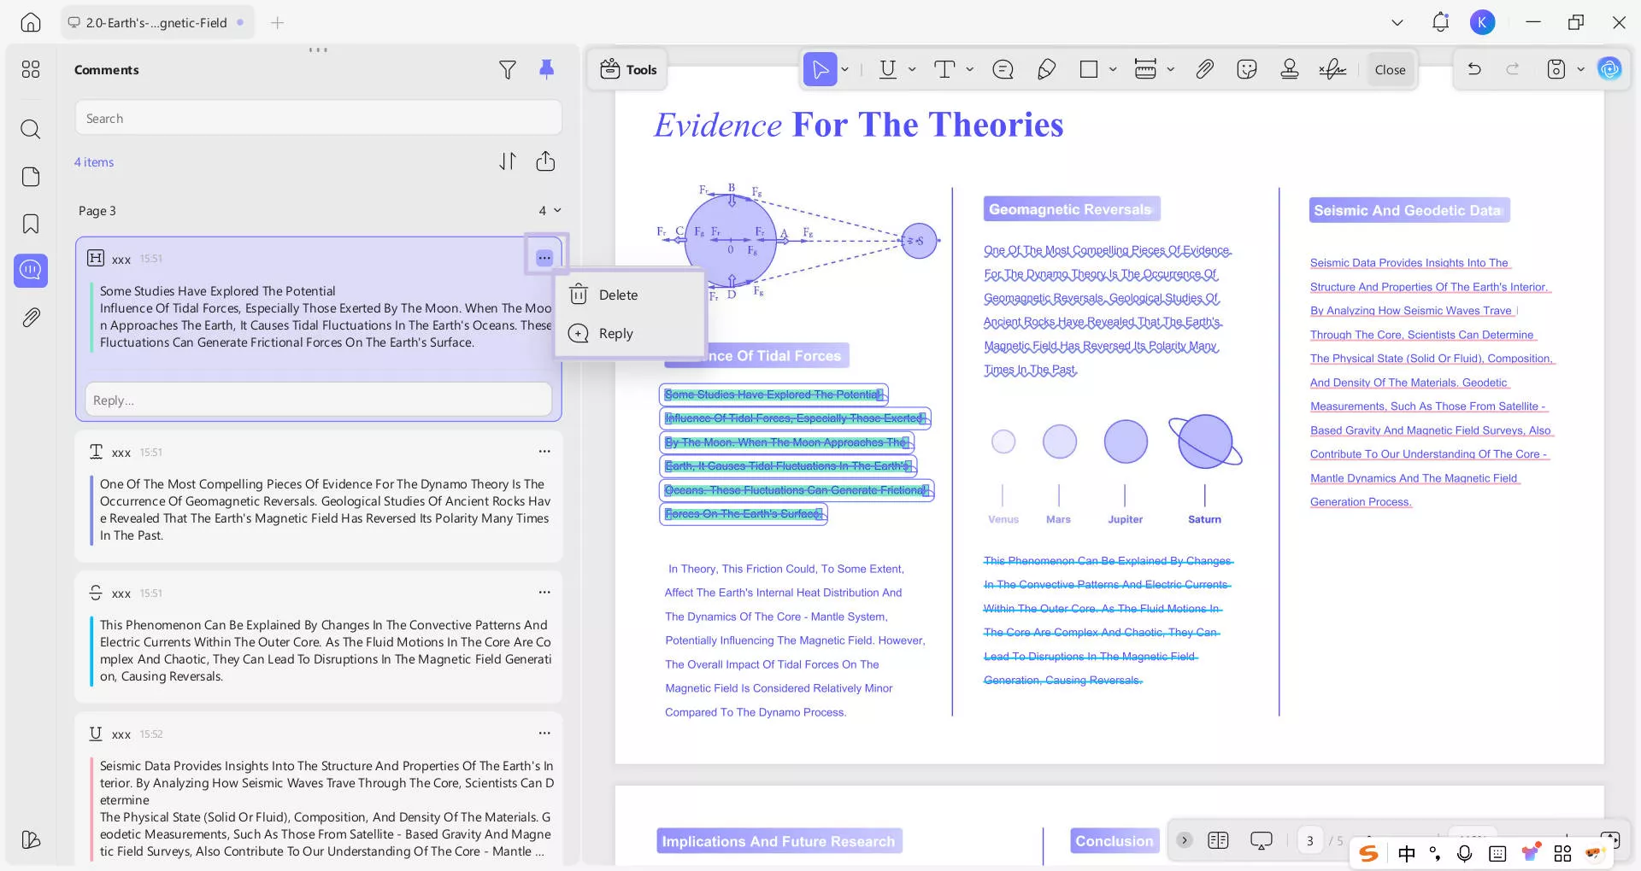Image resolution: width=1641 pixels, height=871 pixels.
Task: Click the save document icon
Action: click(x=1556, y=70)
